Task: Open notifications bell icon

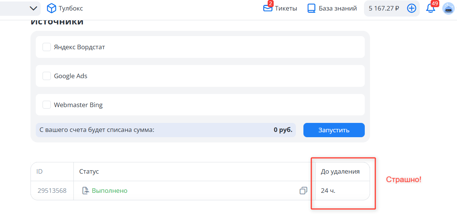Action: click(x=430, y=8)
